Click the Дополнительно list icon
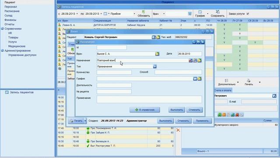Screen dimensions: 280x158 [x=227, y=81]
